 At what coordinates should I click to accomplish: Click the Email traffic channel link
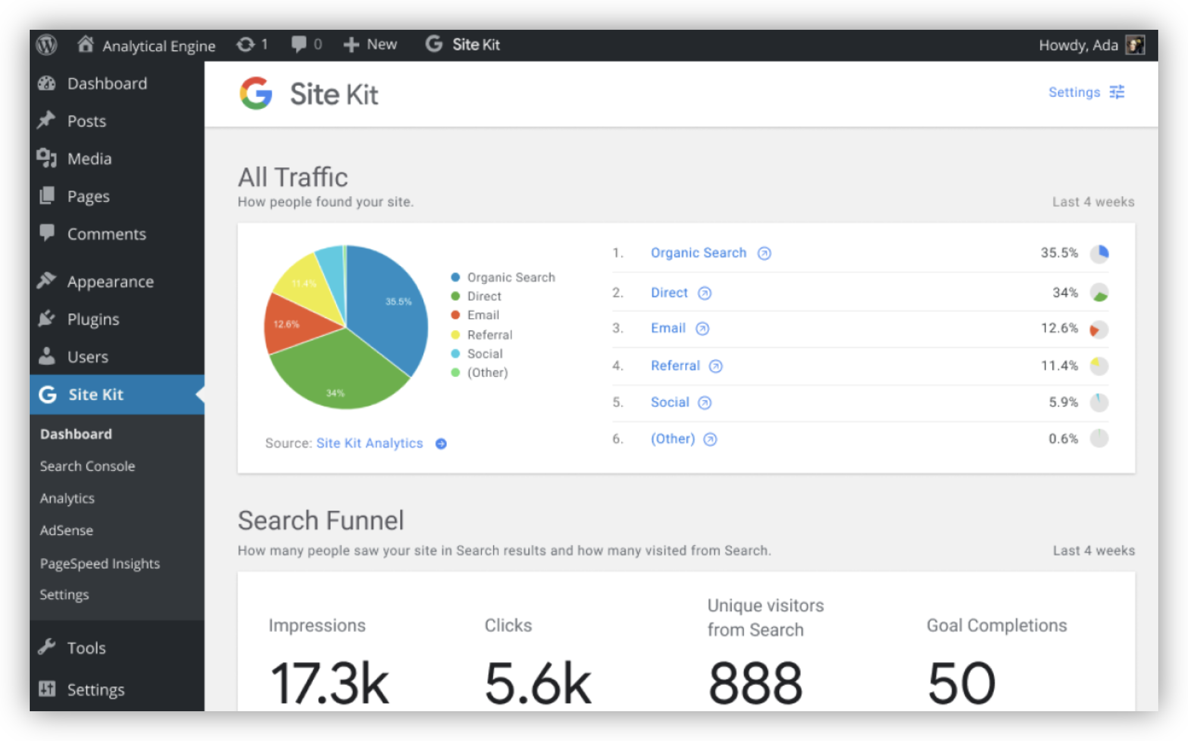click(668, 328)
